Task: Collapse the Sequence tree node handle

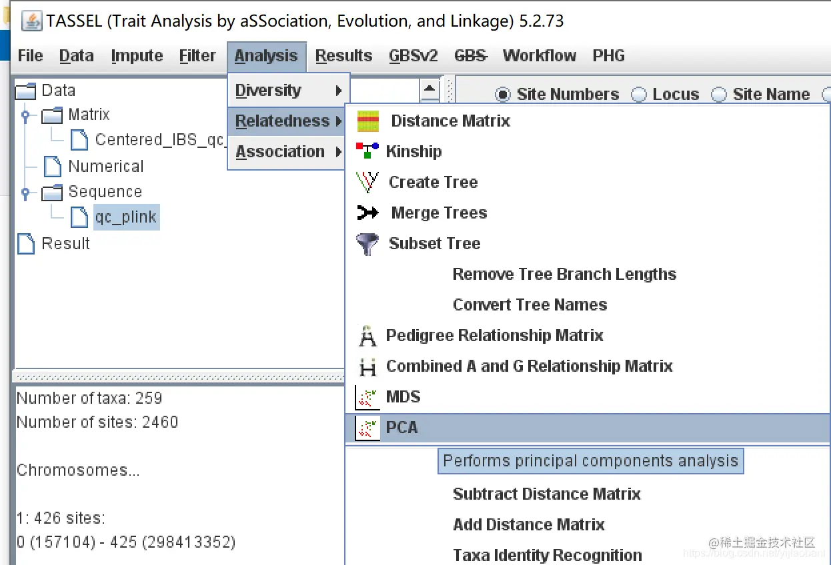Action: point(25,193)
